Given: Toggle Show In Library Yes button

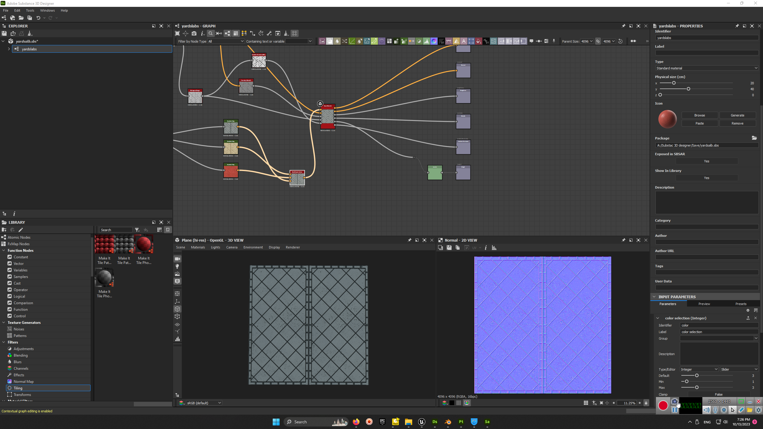Looking at the screenshot, I should click(706, 178).
